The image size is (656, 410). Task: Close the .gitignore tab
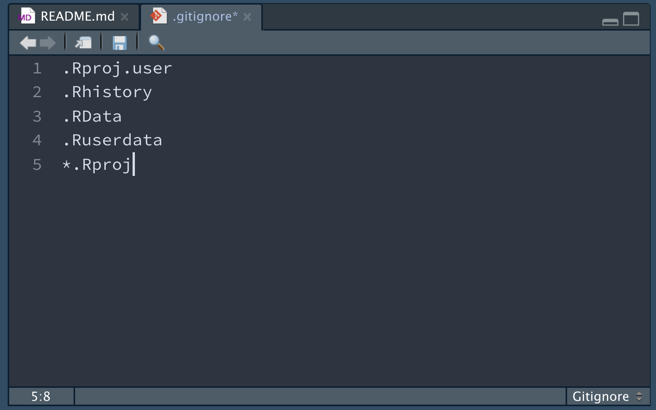[247, 17]
